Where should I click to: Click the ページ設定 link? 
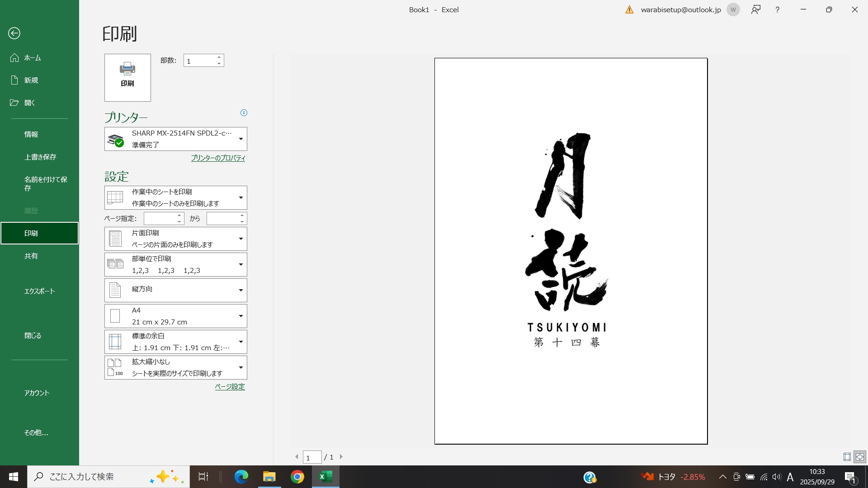[230, 387]
